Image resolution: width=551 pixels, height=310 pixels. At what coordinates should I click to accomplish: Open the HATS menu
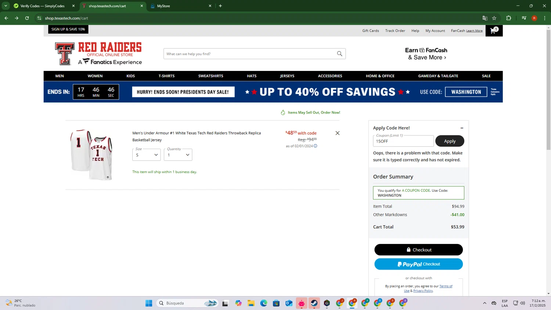[x=252, y=76]
